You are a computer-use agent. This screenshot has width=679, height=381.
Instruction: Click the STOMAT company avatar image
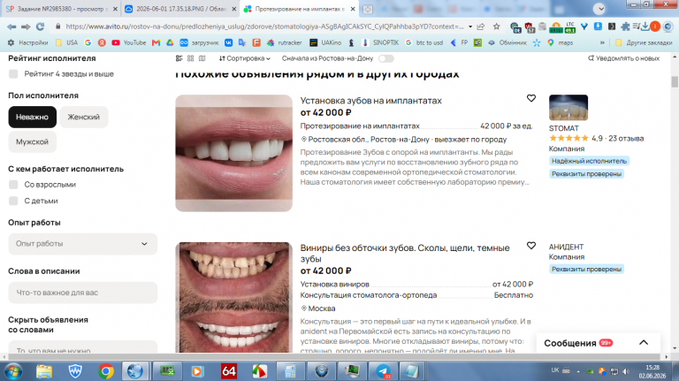click(x=568, y=107)
